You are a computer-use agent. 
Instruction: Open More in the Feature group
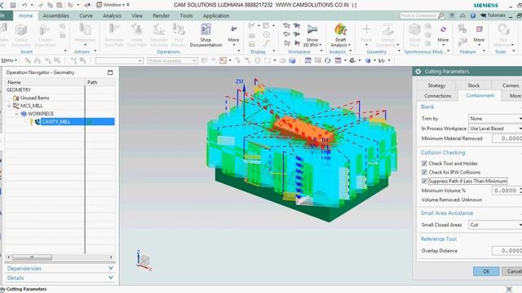(x=479, y=35)
